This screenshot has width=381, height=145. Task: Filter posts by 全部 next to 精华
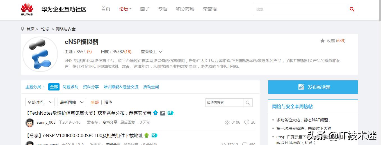pyautogui.click(x=95, y=102)
